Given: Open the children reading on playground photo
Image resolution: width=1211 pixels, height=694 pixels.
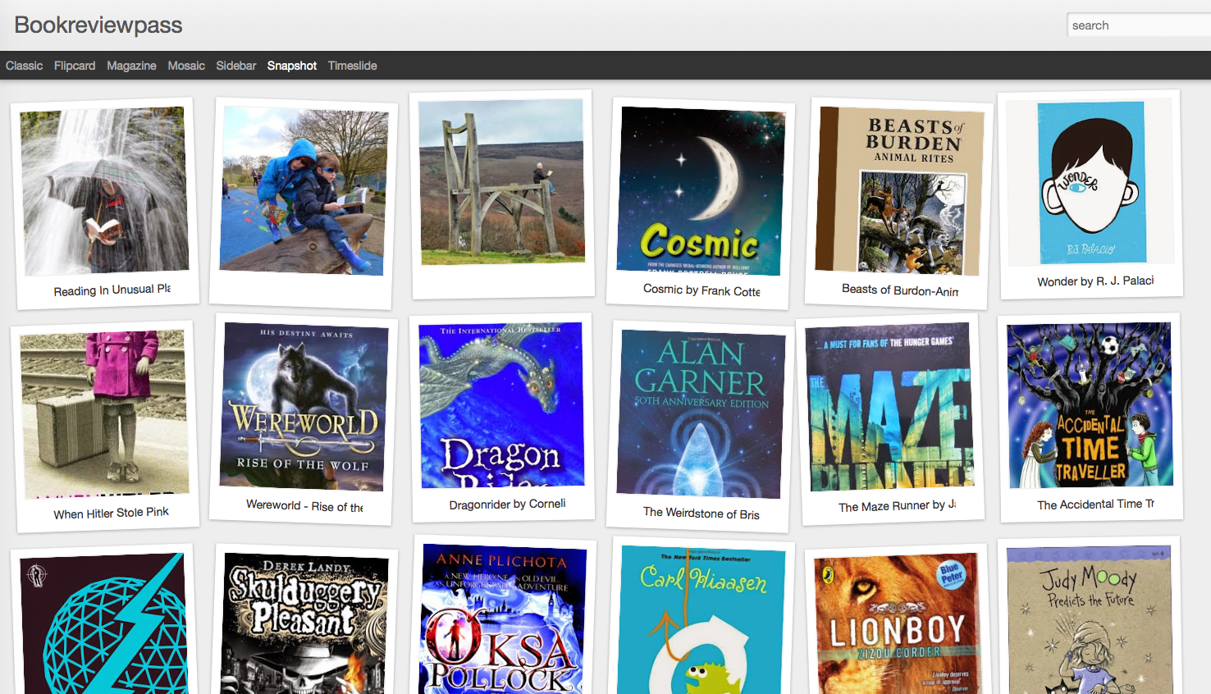Looking at the screenshot, I should coord(304,190).
